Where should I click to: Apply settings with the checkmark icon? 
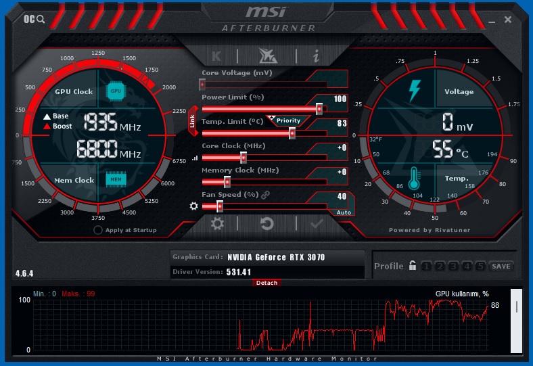coord(317,224)
